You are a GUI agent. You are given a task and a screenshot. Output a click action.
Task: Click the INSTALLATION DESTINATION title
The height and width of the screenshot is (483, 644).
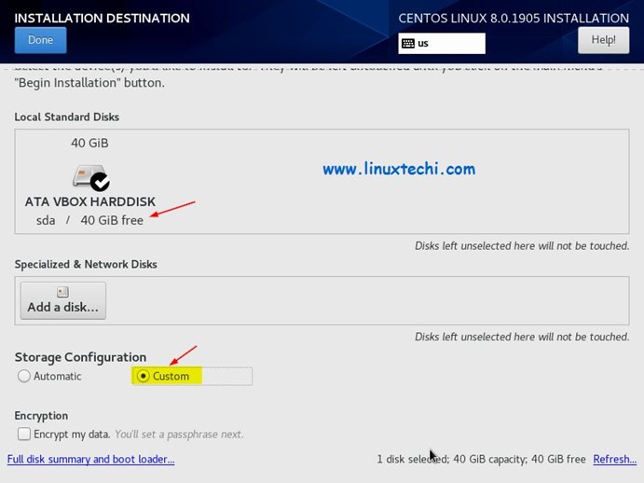pyautogui.click(x=102, y=18)
